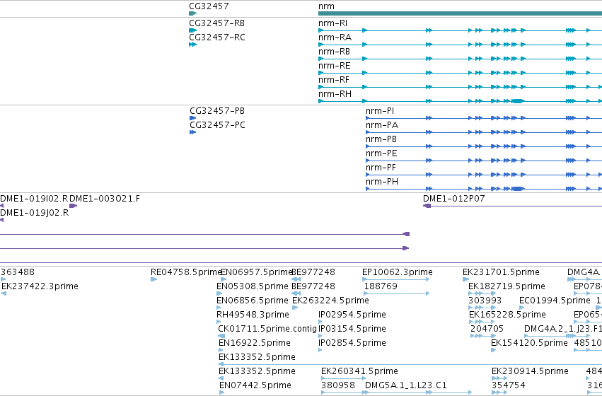Select the nrm-PI protein

pyautogui.click(x=380, y=111)
